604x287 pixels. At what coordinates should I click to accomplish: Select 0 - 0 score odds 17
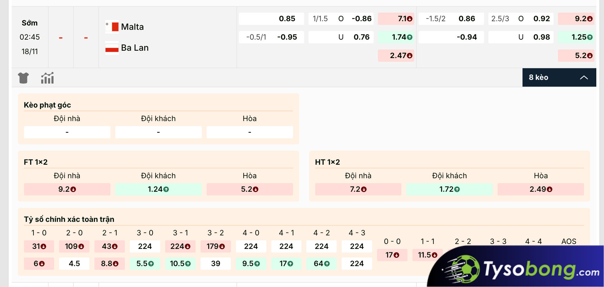pos(392,255)
